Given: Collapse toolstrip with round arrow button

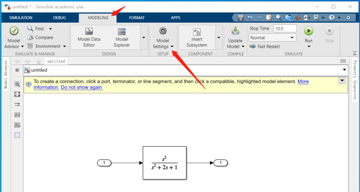Looking at the screenshot, I should [x=348, y=18].
